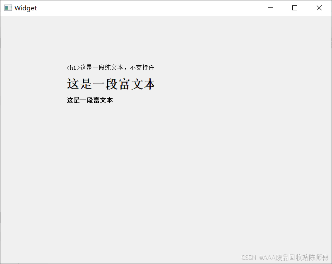Viewport: 332px width, 264px height.
Task: Close the Widget window
Action: pos(319,8)
